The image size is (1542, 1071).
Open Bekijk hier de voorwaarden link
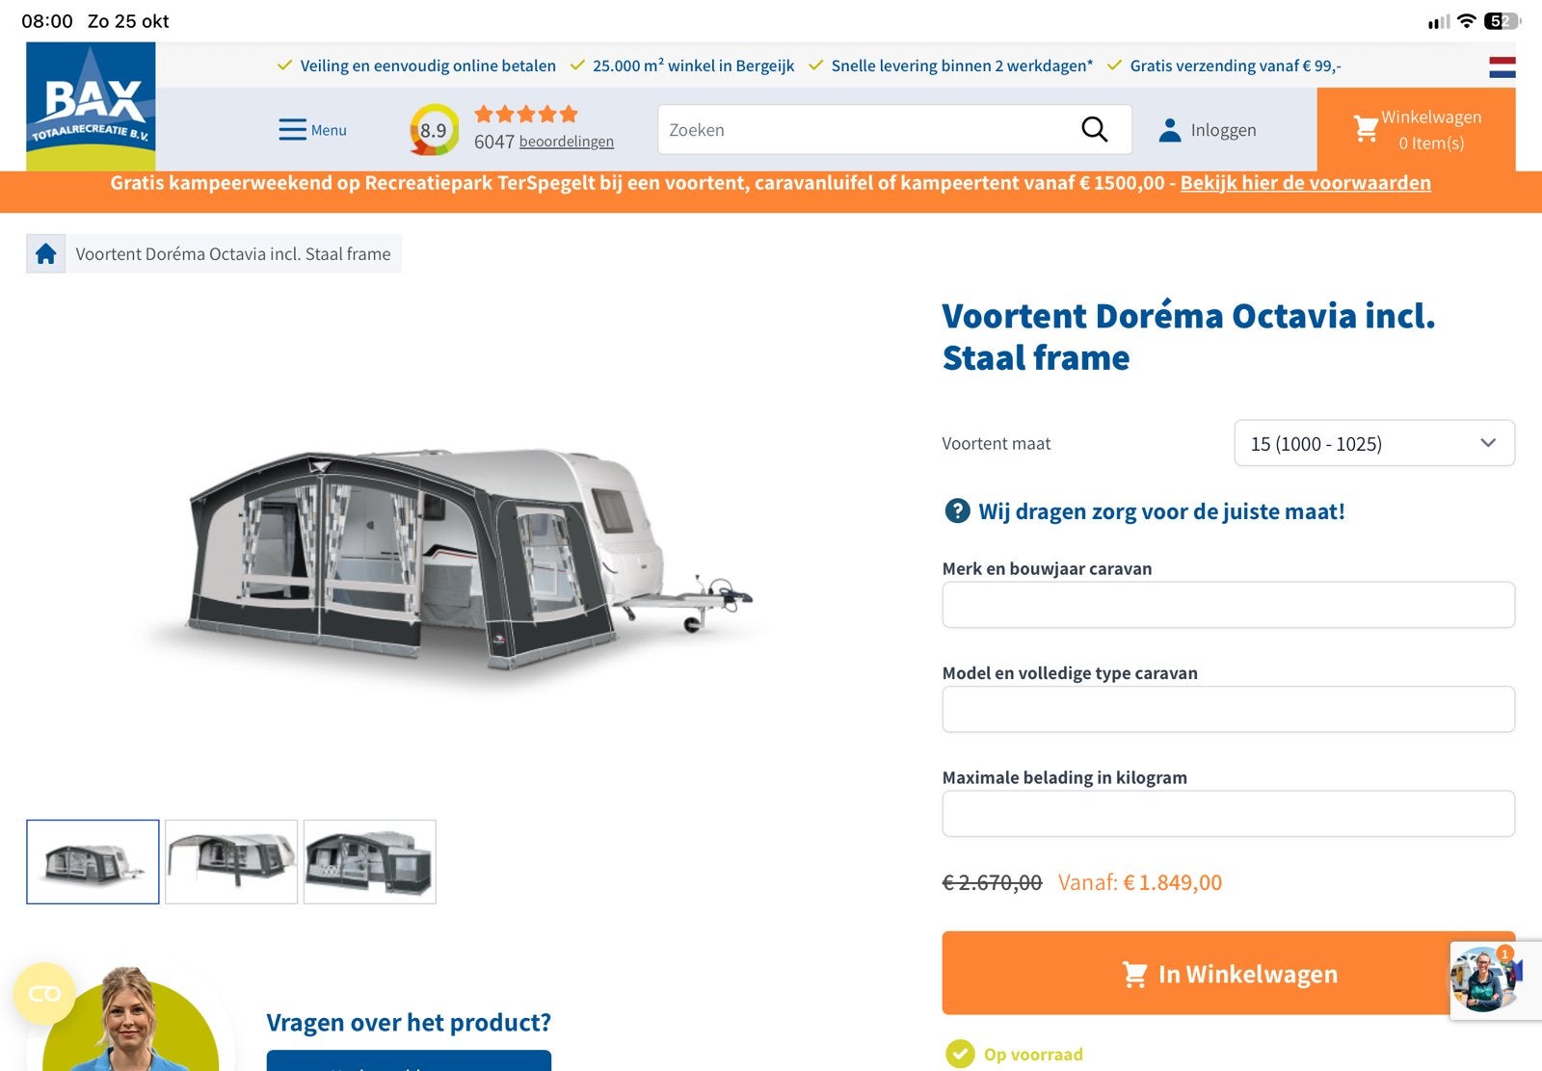click(1305, 183)
